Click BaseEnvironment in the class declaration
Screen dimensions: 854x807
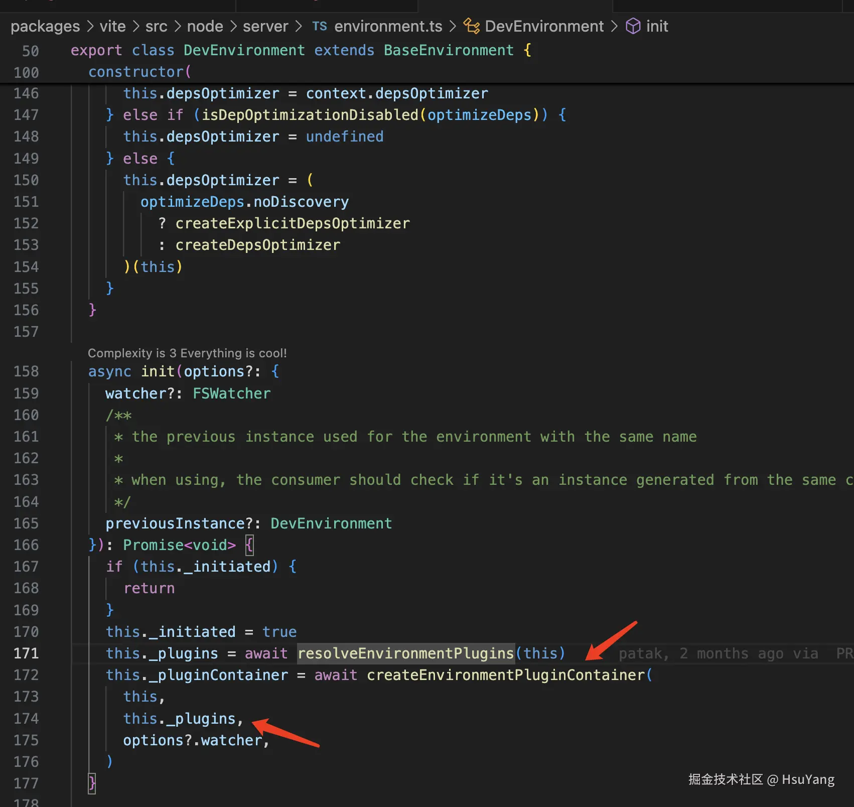click(449, 50)
